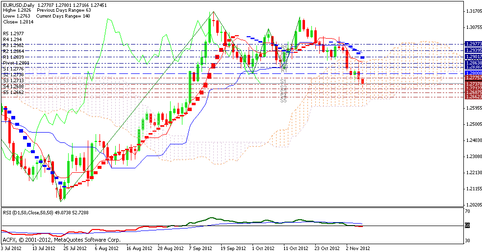
Task: Click the EURUSD,Daily chart title text
Action: 16,4
